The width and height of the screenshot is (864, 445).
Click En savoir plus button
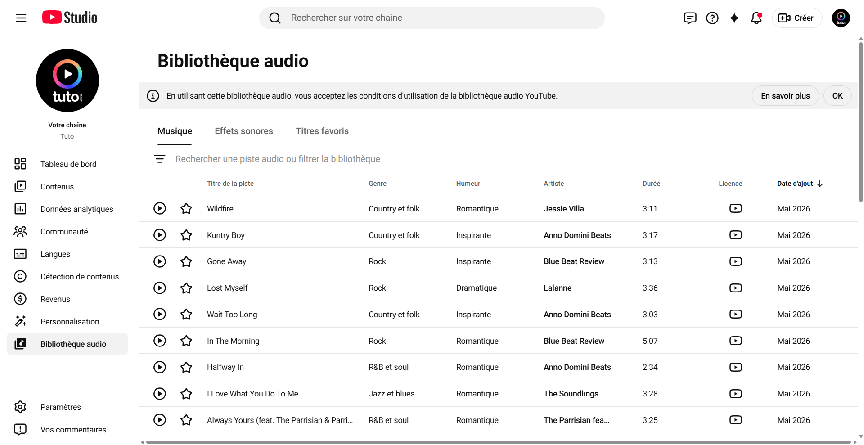coord(785,96)
